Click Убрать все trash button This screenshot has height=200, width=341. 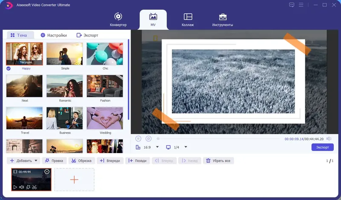point(218,161)
